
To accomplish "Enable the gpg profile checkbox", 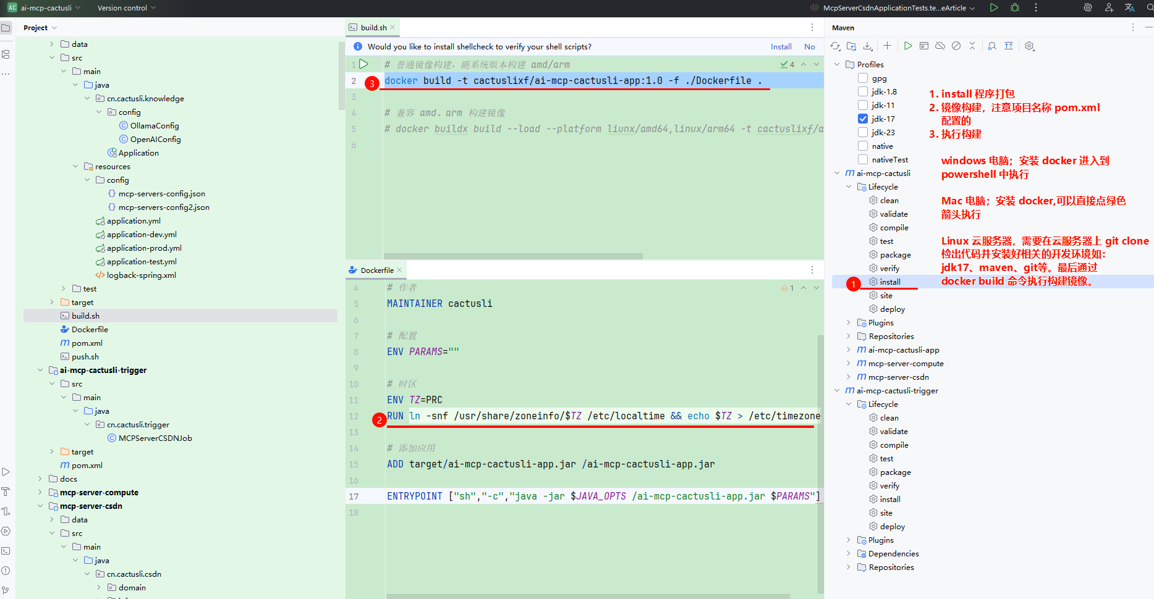I will pyautogui.click(x=863, y=78).
